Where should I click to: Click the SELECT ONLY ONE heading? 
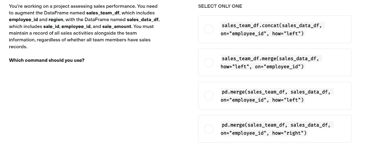pyautogui.click(x=220, y=6)
